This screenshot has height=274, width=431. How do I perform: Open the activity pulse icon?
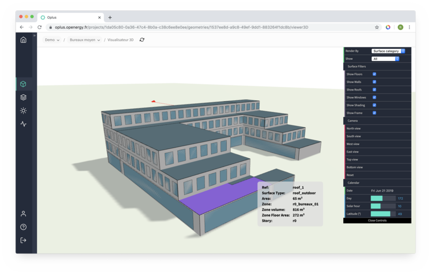point(23,124)
